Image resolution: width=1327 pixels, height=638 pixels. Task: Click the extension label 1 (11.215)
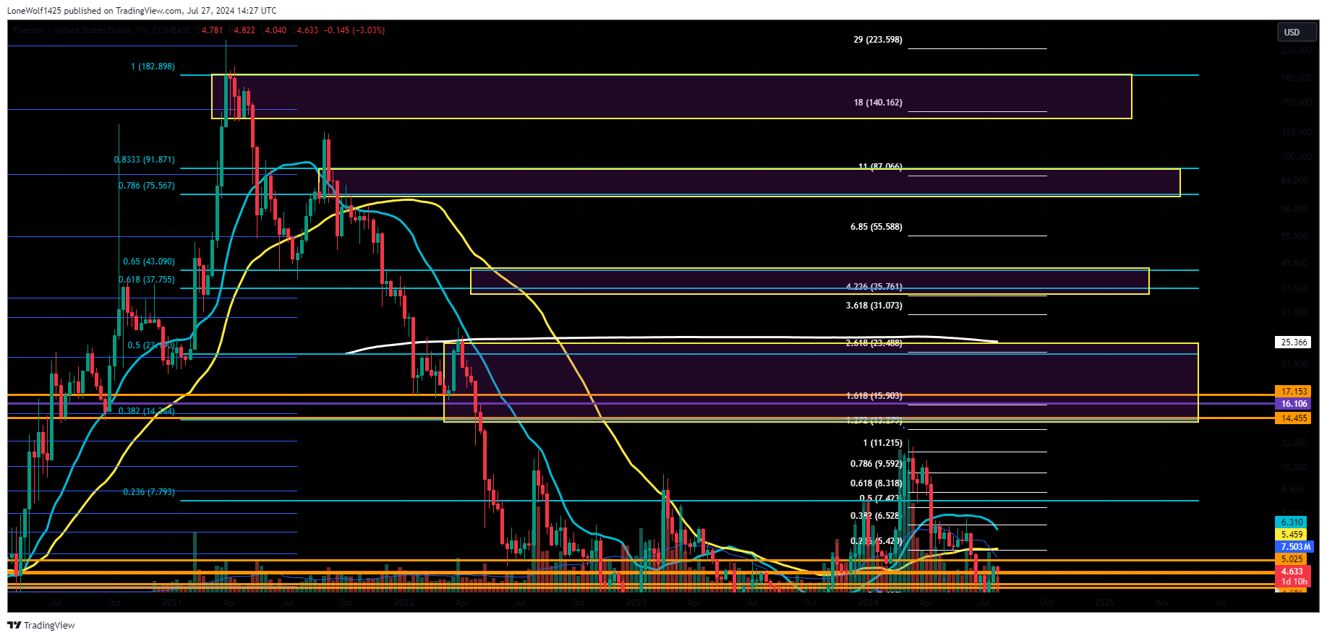click(x=883, y=443)
